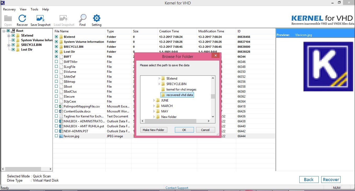Screen dimensions: 355x191
Task: Click the NEW-ADMIN.PST Outlook file icon
Action: coord(61,131)
